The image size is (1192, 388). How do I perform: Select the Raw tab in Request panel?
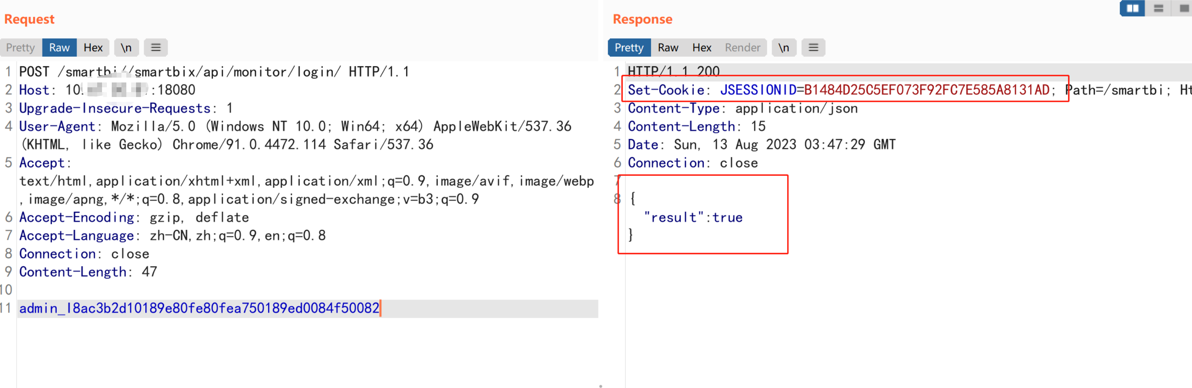click(59, 48)
